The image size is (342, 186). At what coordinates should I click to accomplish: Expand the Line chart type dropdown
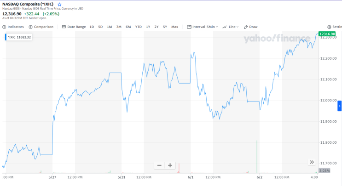231,27
